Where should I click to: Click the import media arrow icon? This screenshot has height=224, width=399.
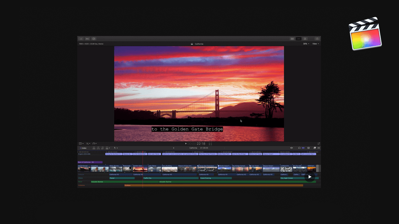[x=81, y=39]
